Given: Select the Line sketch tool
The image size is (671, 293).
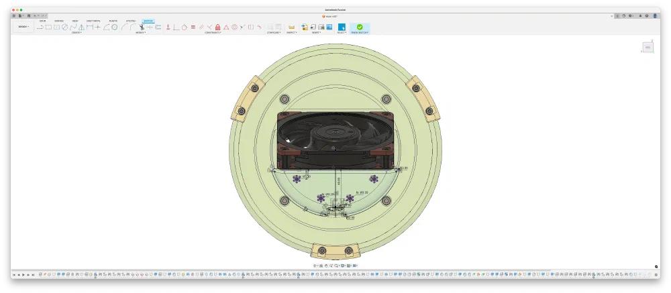Looking at the screenshot, I should (x=40, y=27).
